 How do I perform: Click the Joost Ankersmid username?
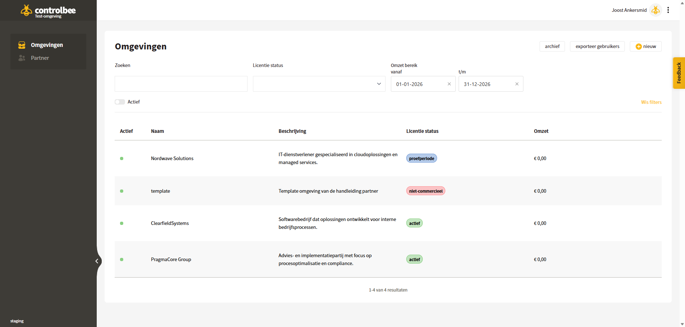point(629,10)
